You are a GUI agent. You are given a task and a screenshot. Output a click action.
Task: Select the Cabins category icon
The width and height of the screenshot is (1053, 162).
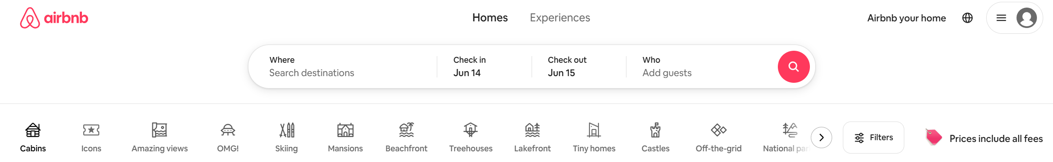click(x=33, y=130)
